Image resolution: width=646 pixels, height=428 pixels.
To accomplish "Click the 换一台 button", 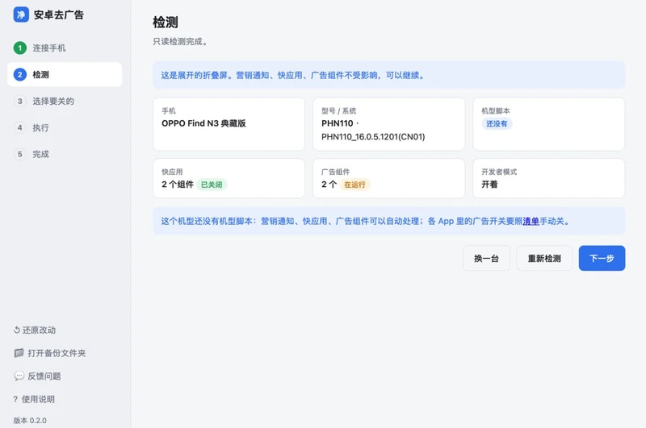I will [x=486, y=258].
